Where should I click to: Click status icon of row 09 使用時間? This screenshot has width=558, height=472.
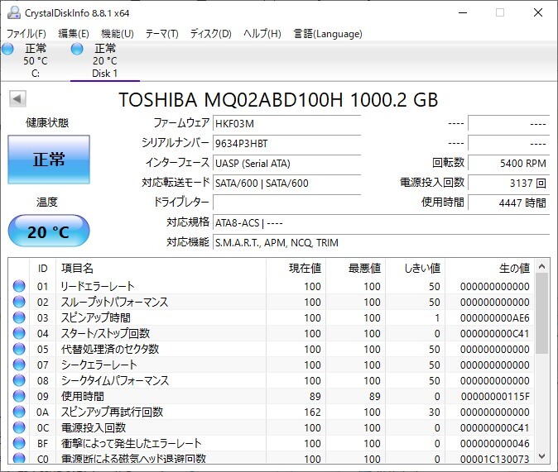click(19, 396)
